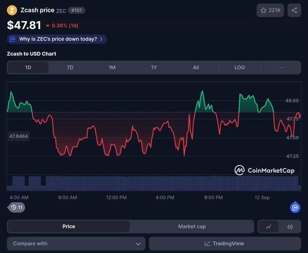Select the 1D time range tab
This screenshot has width=308, height=253.
(x=28, y=67)
